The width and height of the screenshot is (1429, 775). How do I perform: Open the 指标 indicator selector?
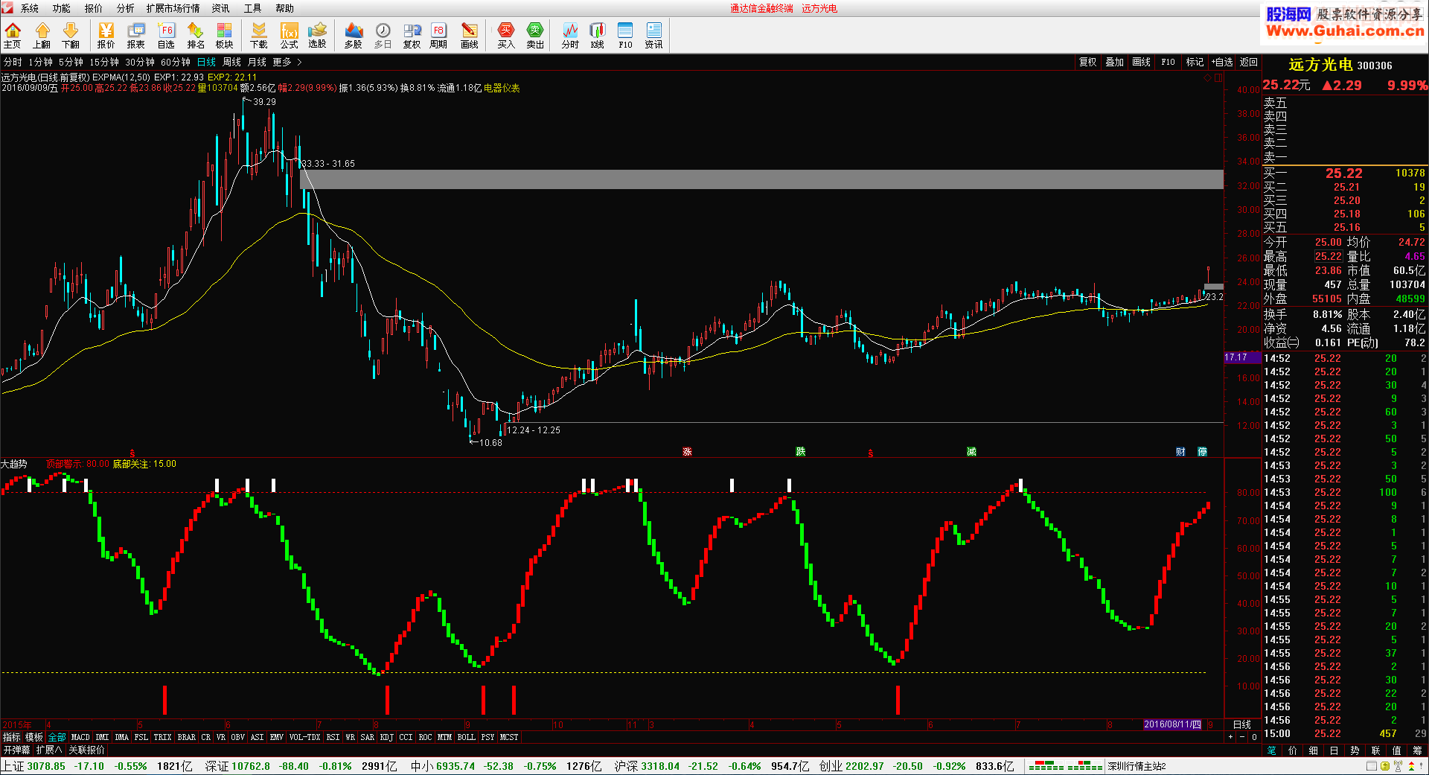12,737
